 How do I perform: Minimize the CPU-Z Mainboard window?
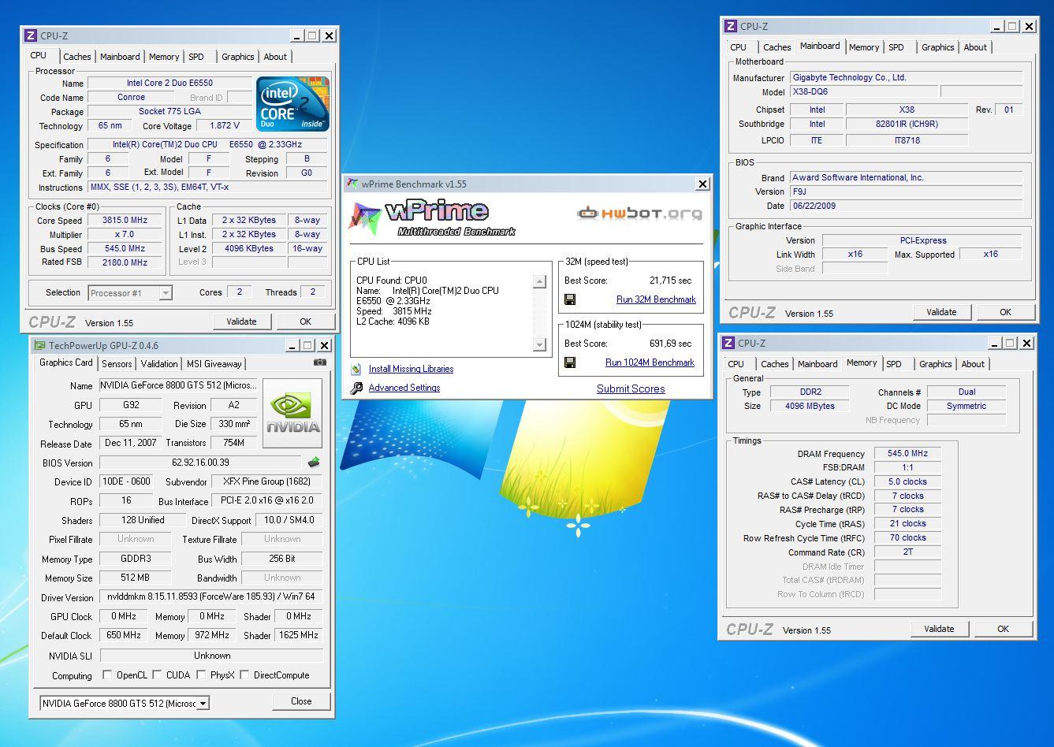[997, 26]
